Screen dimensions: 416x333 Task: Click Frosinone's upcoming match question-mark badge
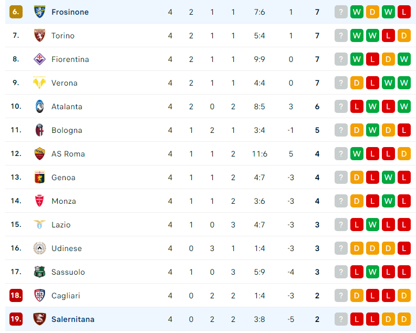coord(341,12)
